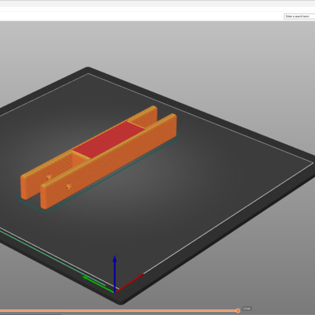Click the orange horizontal slider handle
This screenshot has height=315, width=315.
click(x=238, y=311)
